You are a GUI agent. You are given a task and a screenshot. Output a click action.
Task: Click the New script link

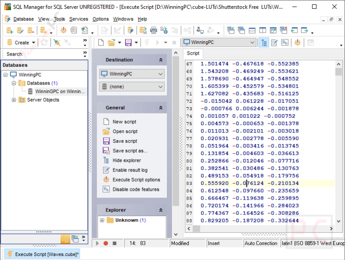tap(124, 122)
